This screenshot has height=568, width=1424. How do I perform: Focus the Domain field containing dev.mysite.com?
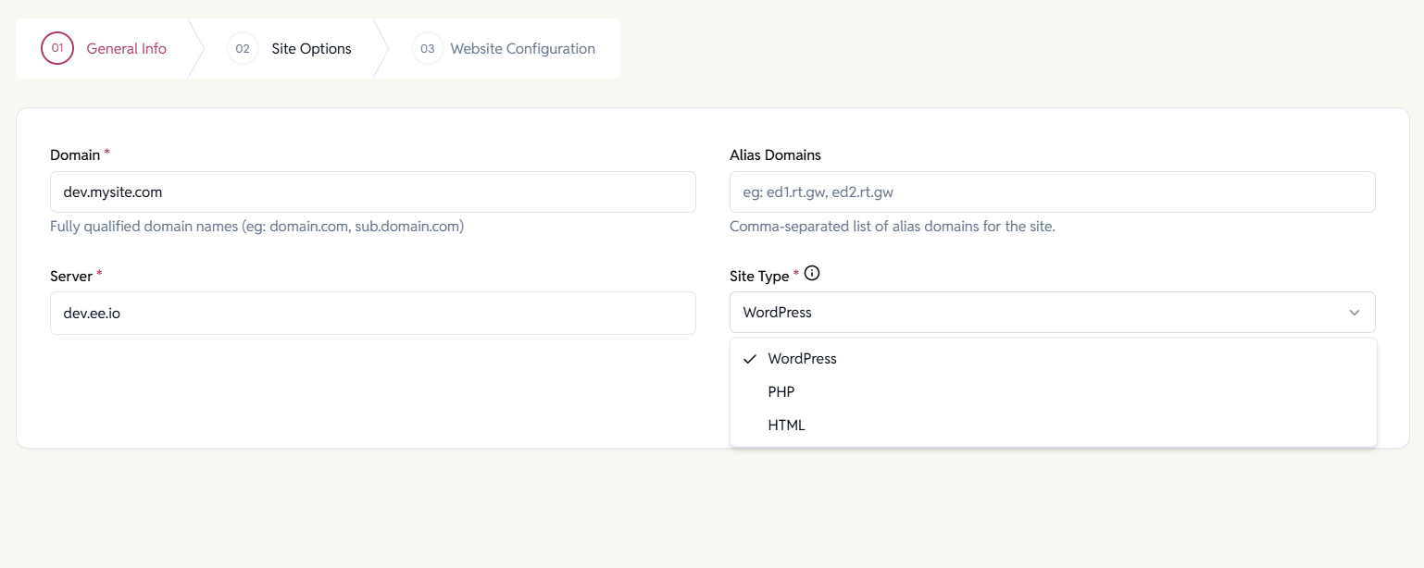pyautogui.click(x=373, y=192)
